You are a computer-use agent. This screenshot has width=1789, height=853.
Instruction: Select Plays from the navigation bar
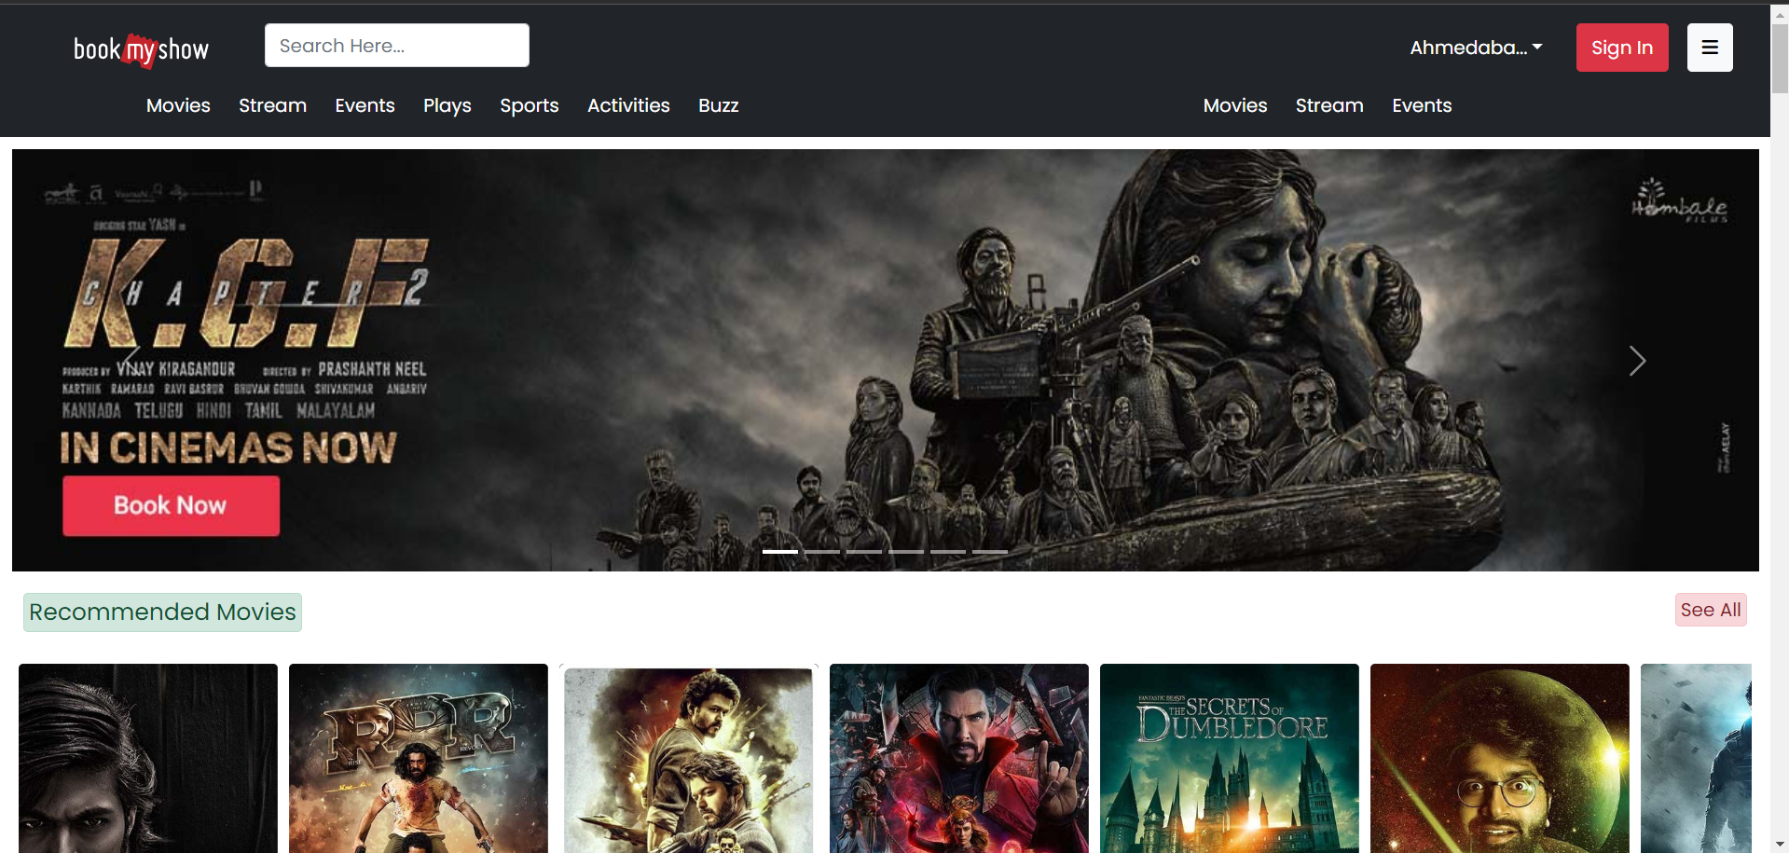447,105
